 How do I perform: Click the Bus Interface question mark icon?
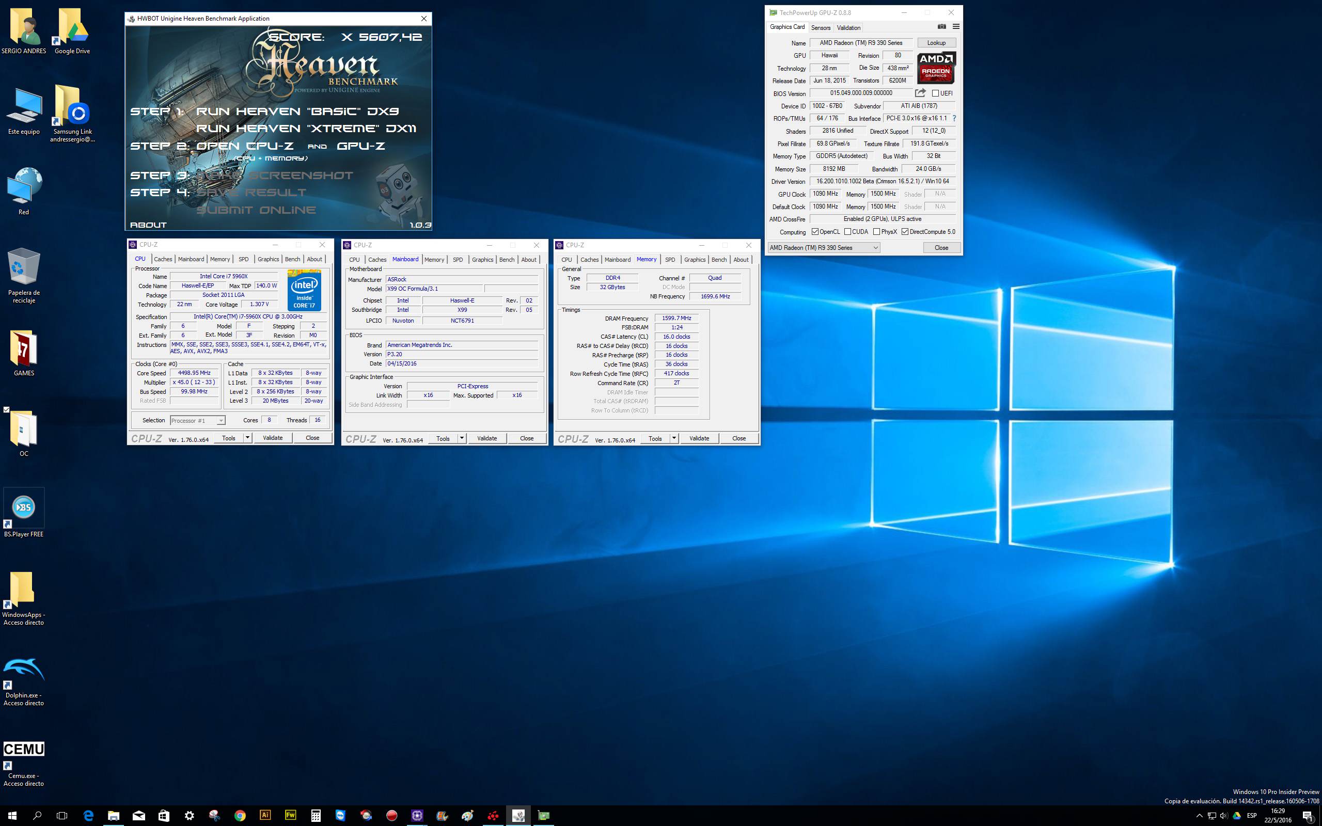tap(954, 118)
